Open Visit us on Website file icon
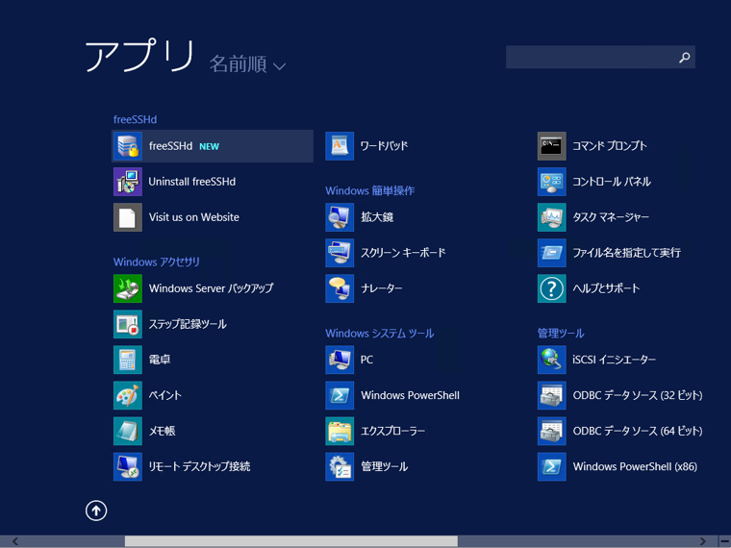 pyautogui.click(x=127, y=217)
